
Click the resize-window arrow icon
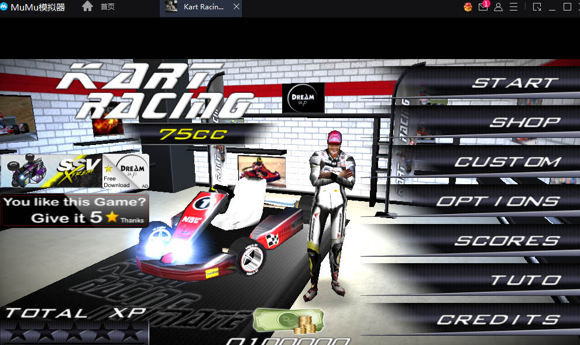(x=537, y=7)
